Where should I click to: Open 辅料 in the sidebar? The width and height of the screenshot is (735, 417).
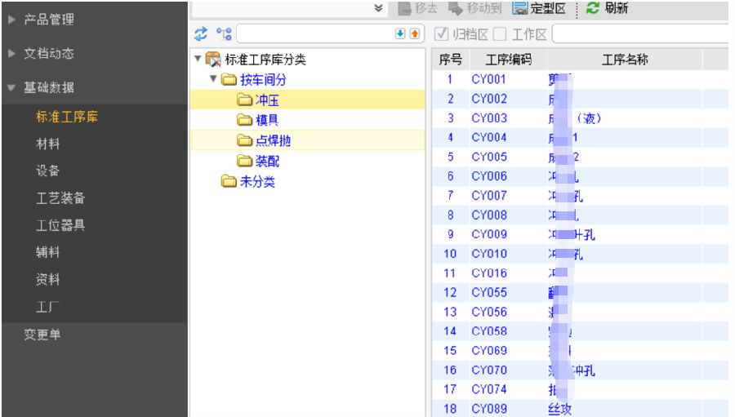click(48, 252)
